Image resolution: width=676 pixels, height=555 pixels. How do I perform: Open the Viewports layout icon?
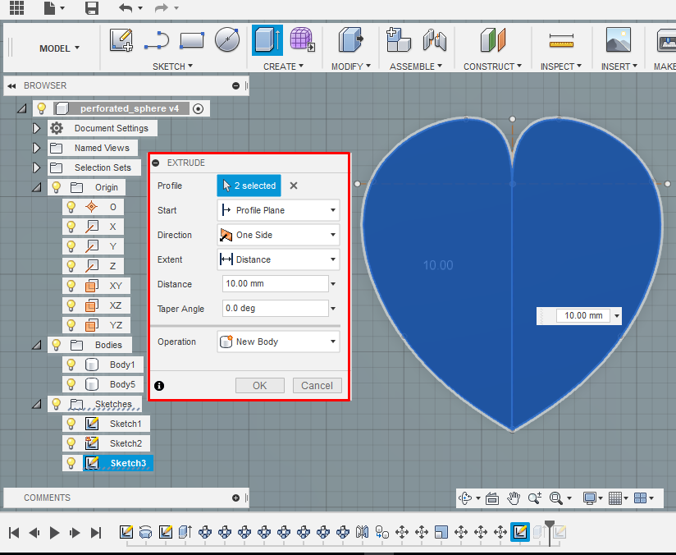click(x=640, y=498)
